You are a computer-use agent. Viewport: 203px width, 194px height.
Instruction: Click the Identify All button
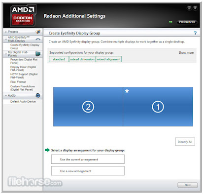click(x=185, y=142)
